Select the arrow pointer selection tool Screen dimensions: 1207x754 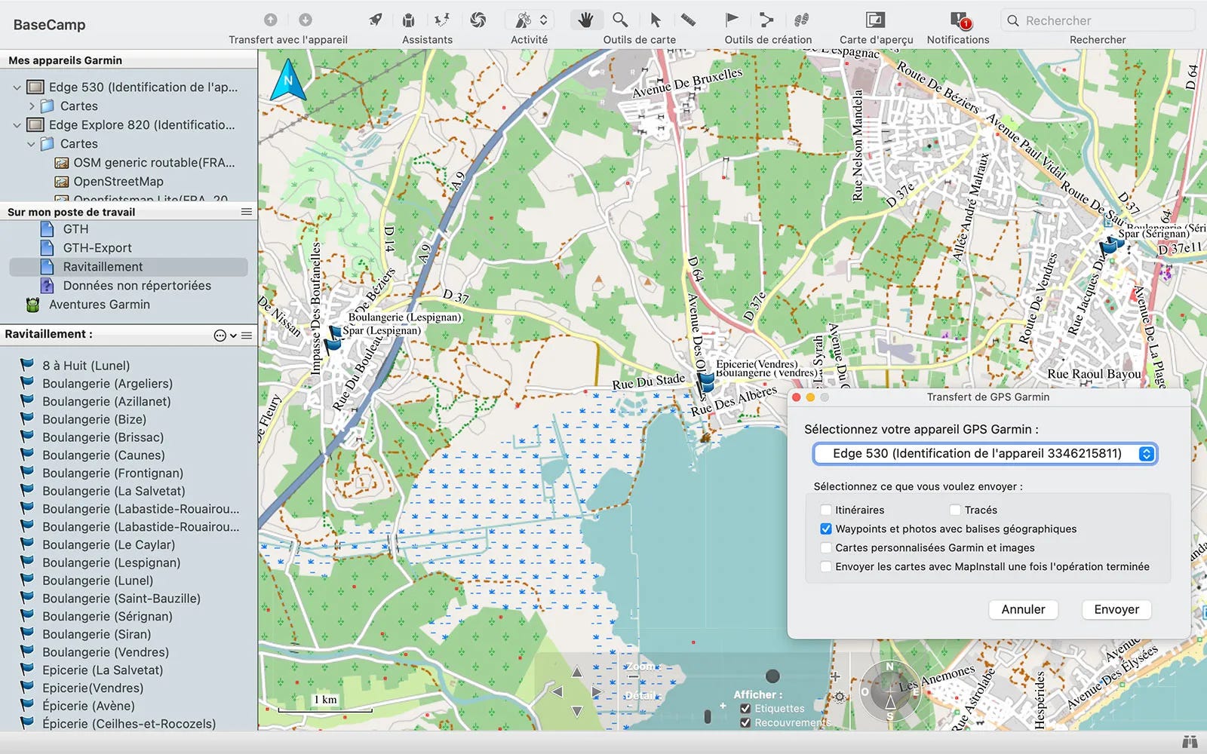(655, 20)
